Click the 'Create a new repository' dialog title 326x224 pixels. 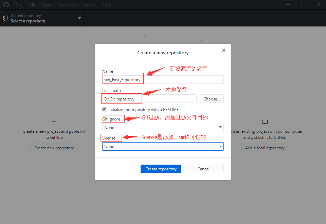click(163, 53)
